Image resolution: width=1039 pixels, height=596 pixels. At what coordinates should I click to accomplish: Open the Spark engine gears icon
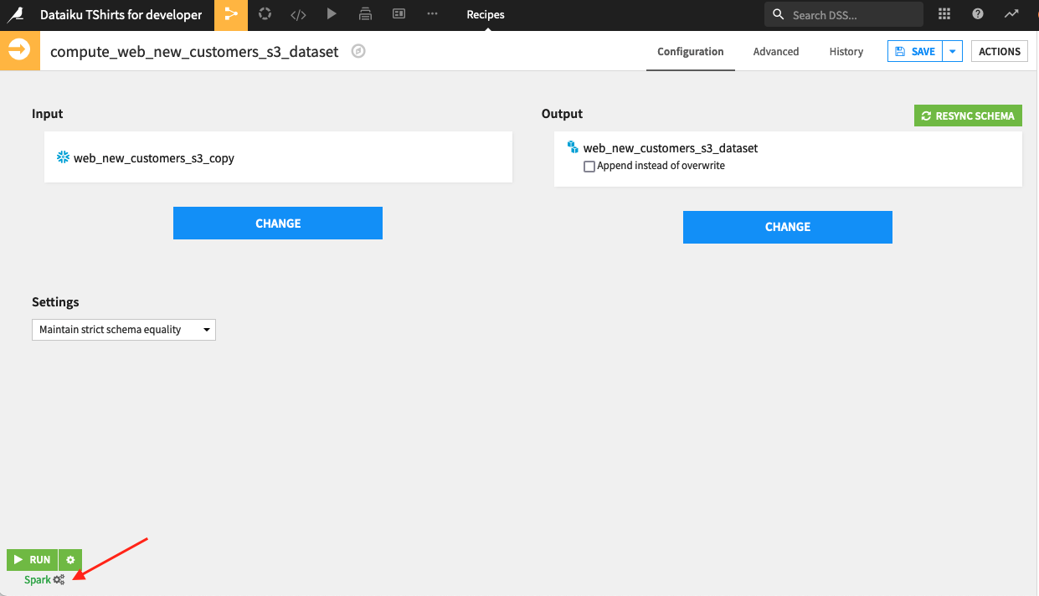[x=59, y=580]
